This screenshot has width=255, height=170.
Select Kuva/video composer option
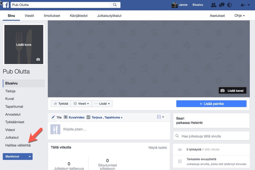(x=74, y=117)
